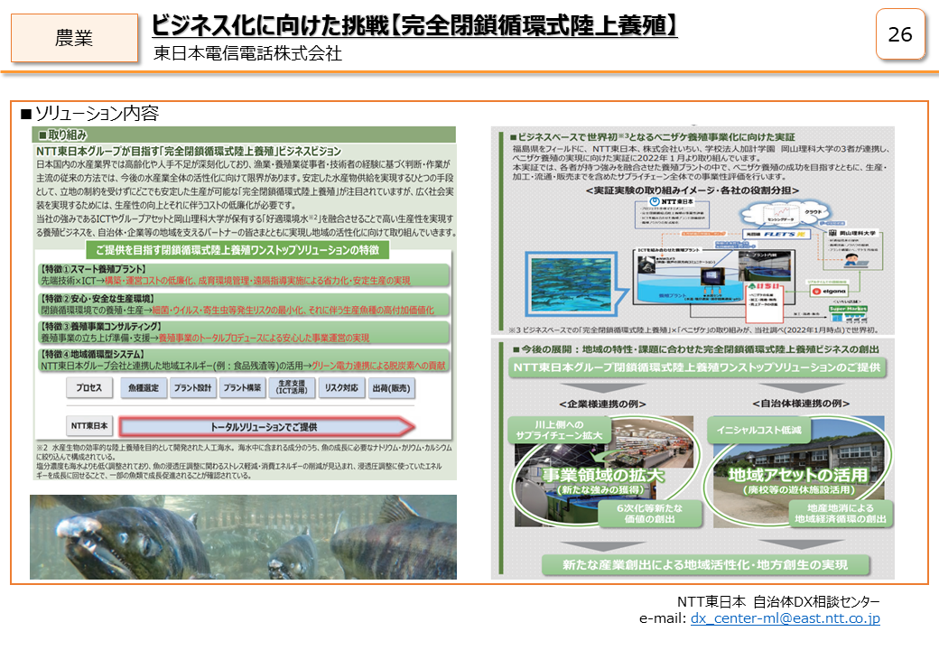The height and width of the screenshot is (650, 939).
Task: Click the 東日本電信電話株式会社 subtitle
Action: [x=248, y=54]
